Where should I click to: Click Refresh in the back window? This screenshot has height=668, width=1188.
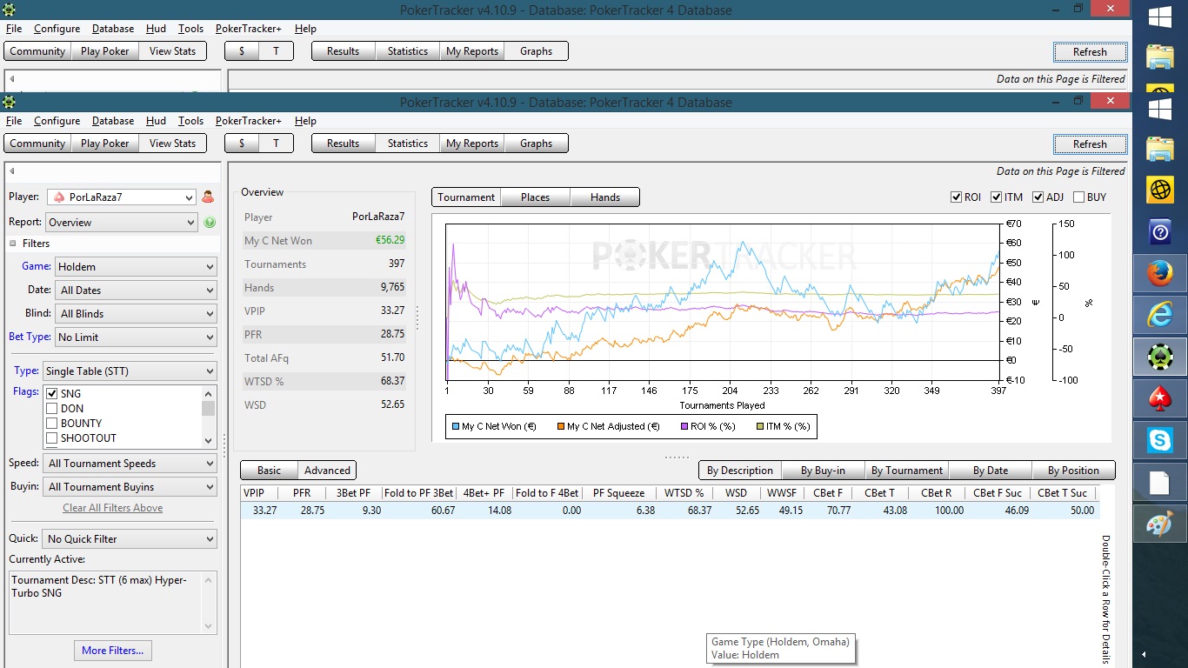[1090, 52]
